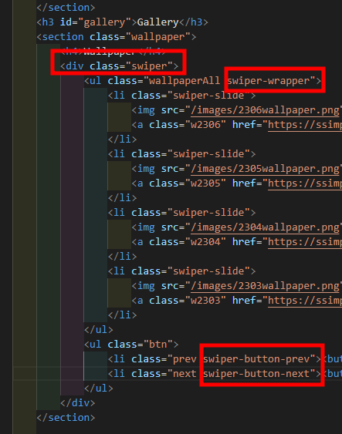Image resolution: width=342 pixels, height=434 pixels.
Task: Click the closing </div> tag
Action: (78, 403)
